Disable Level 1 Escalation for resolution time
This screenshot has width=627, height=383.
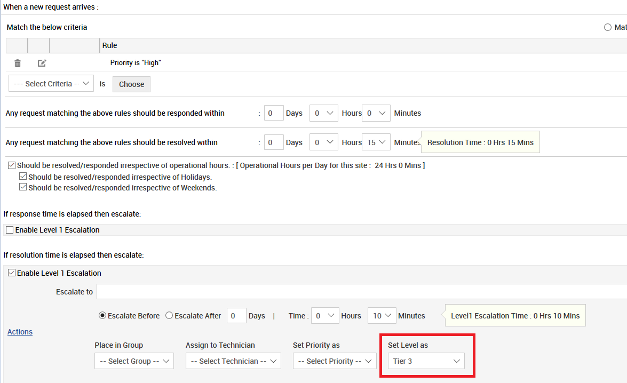(x=11, y=273)
